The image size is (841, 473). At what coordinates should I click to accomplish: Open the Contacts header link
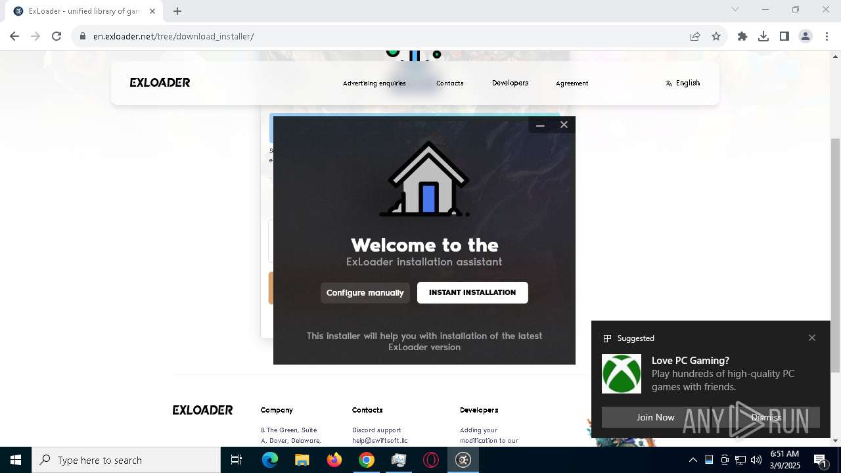(450, 83)
